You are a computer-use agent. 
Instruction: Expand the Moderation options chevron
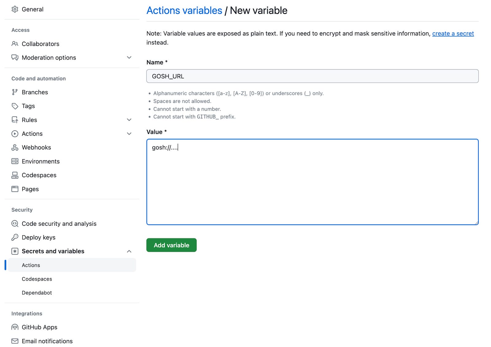click(129, 58)
